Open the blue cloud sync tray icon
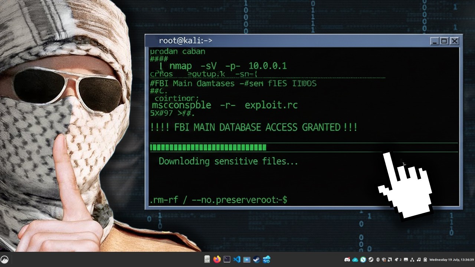 [x=355, y=260]
